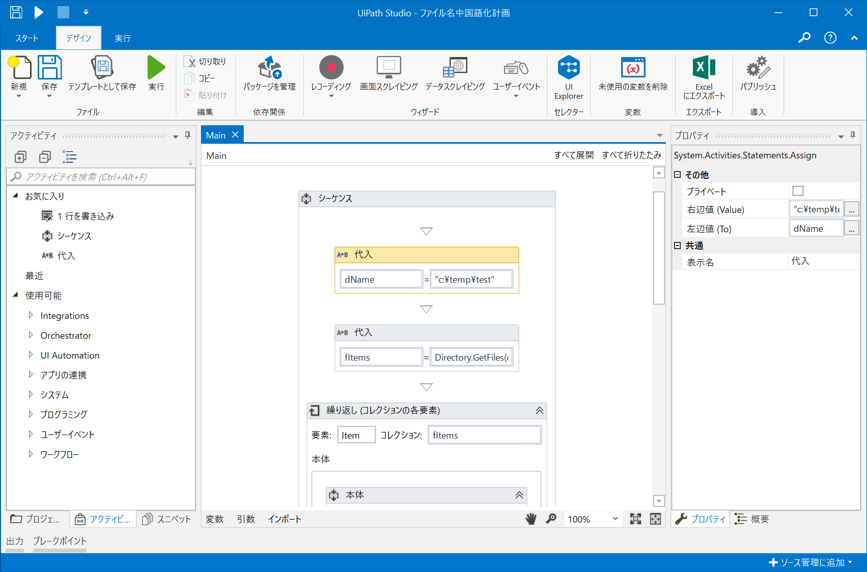Open the 引数 panel
Image resolution: width=867 pixels, height=572 pixels.
pos(246,519)
